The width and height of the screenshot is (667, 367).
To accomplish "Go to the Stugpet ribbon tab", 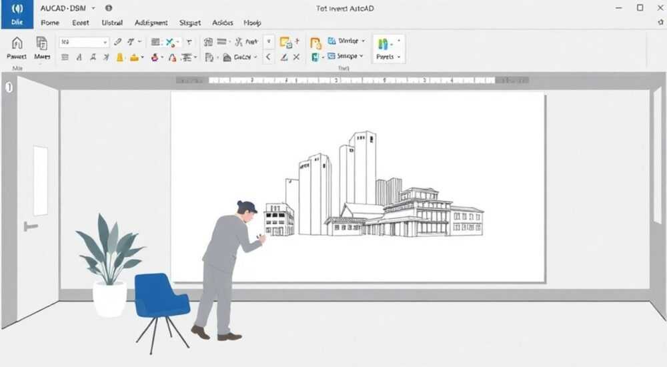I will click(x=189, y=23).
